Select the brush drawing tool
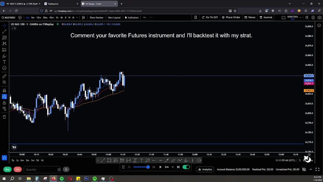This screenshot has width=323, height=182. pos(4,56)
